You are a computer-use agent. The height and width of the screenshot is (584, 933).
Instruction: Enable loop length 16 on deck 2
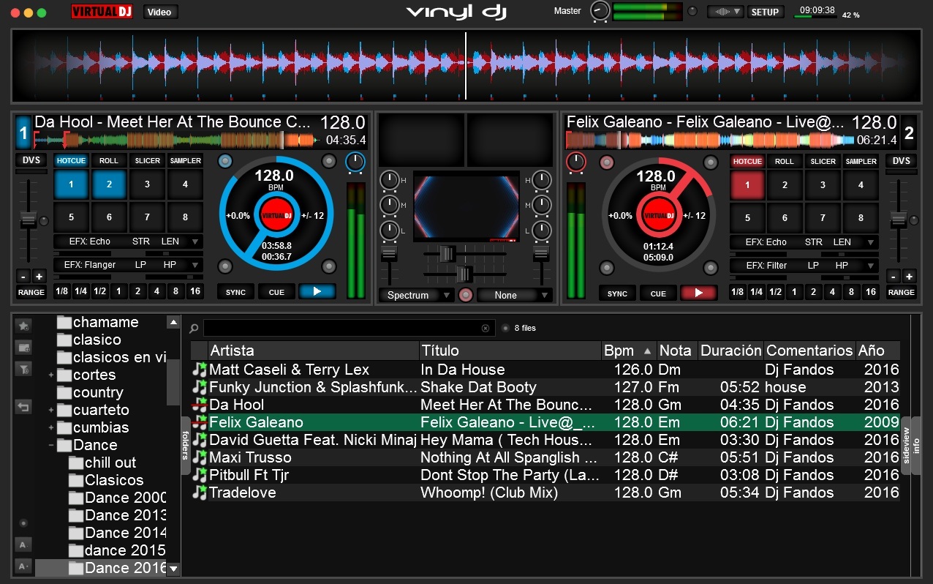pyautogui.click(x=870, y=292)
